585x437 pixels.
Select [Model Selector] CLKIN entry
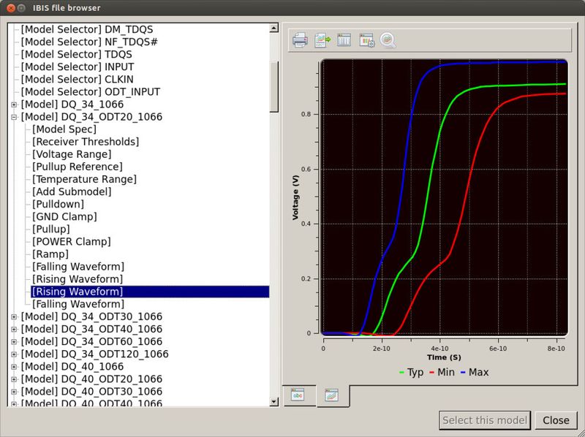[77, 80]
